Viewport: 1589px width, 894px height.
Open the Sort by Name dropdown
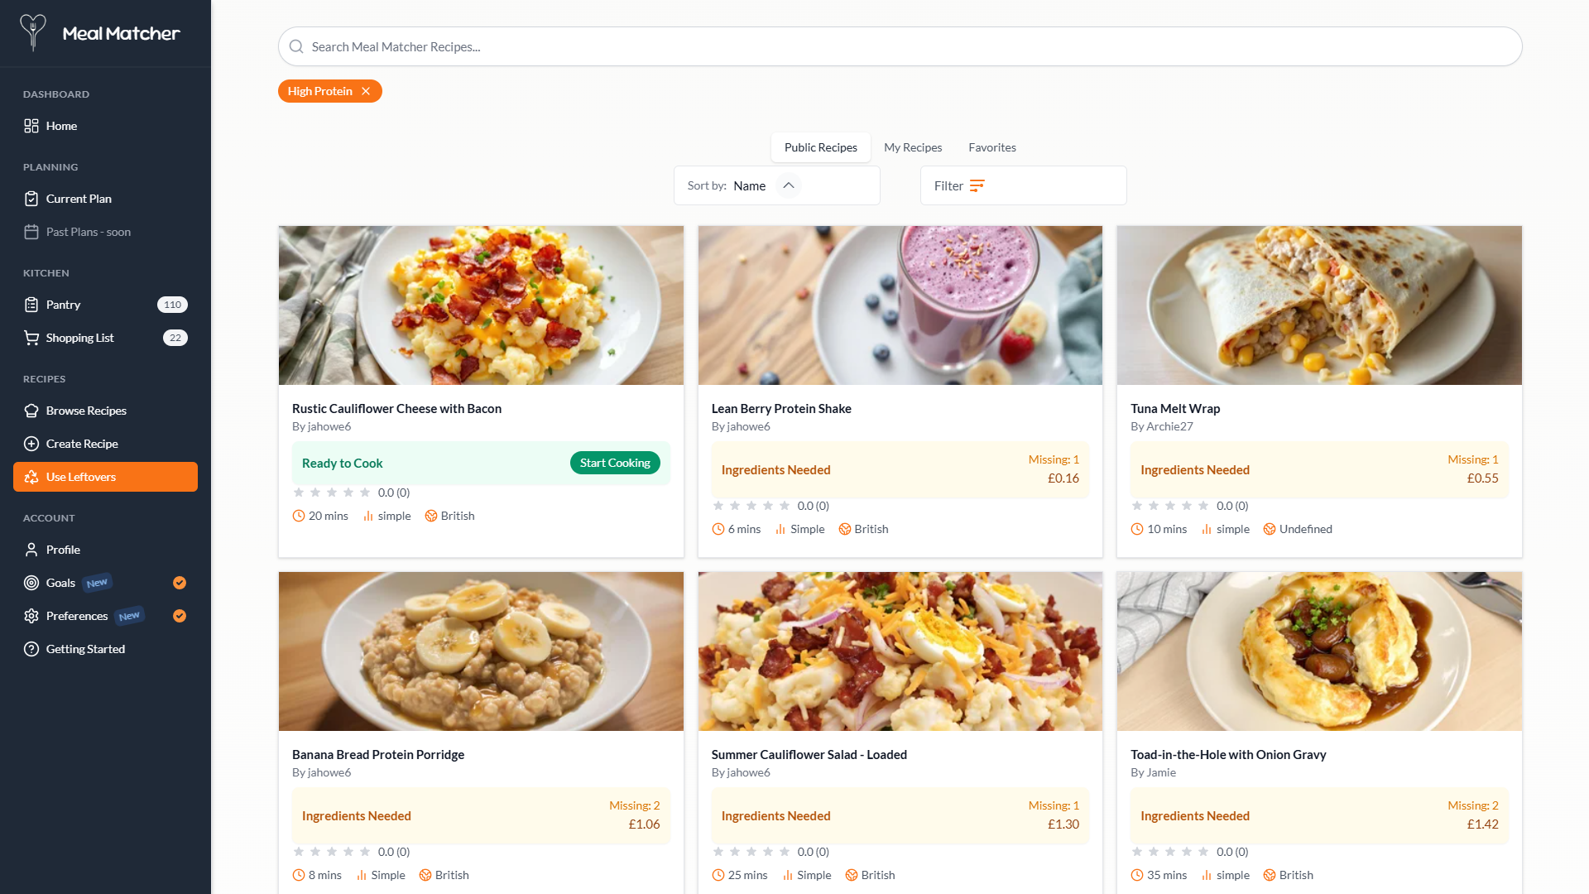[749, 186]
